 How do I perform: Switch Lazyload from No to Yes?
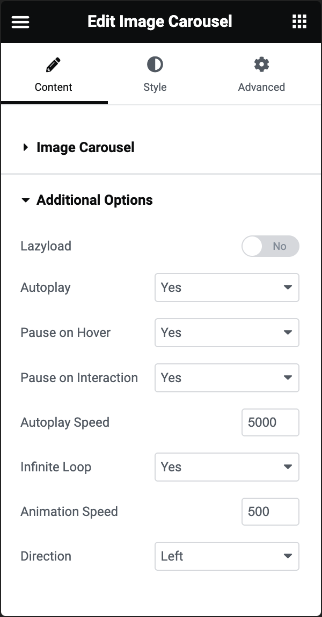click(x=270, y=246)
